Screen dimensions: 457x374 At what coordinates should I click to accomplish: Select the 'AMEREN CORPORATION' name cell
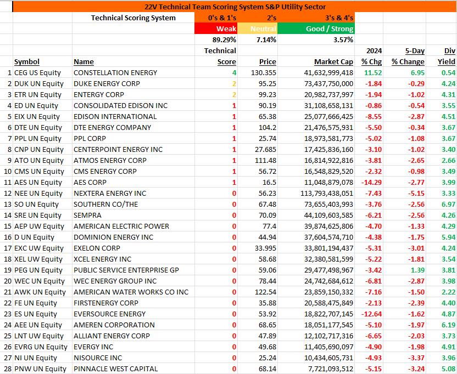[x=133, y=325]
